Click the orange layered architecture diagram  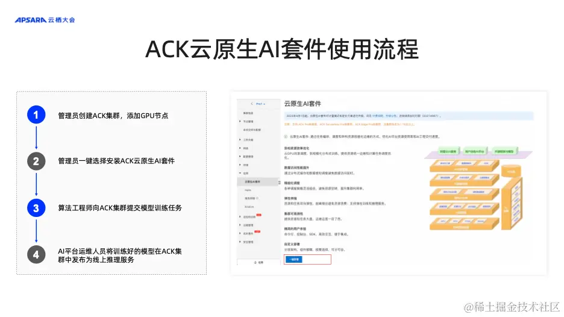(x=478, y=189)
